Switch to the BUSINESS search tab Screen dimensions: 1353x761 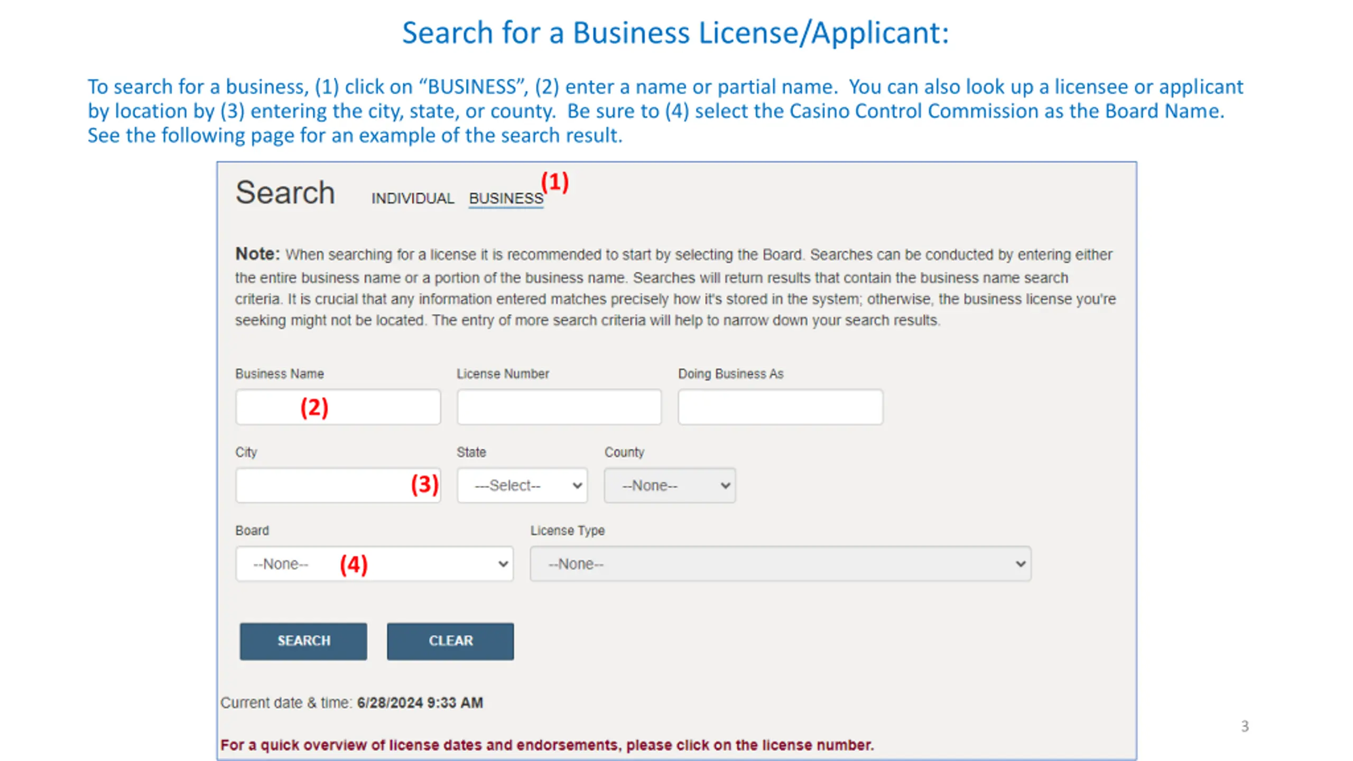coord(506,198)
